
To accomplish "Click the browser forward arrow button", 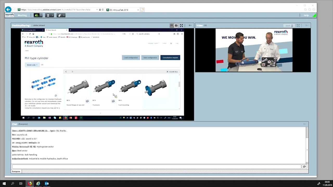I will pyautogui.click(x=14, y=10).
